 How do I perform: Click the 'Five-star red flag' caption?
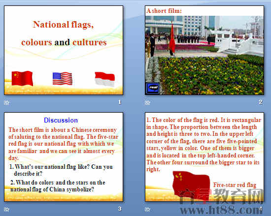tap(235, 185)
